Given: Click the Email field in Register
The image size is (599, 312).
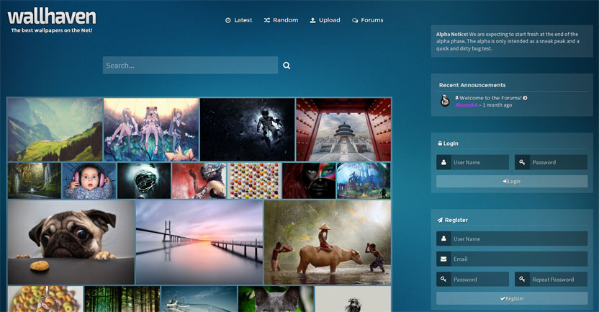Looking at the screenshot, I should 518,259.
